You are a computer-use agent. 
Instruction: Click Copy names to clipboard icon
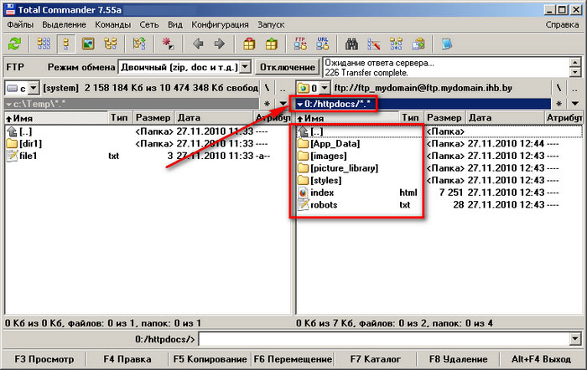(x=418, y=44)
